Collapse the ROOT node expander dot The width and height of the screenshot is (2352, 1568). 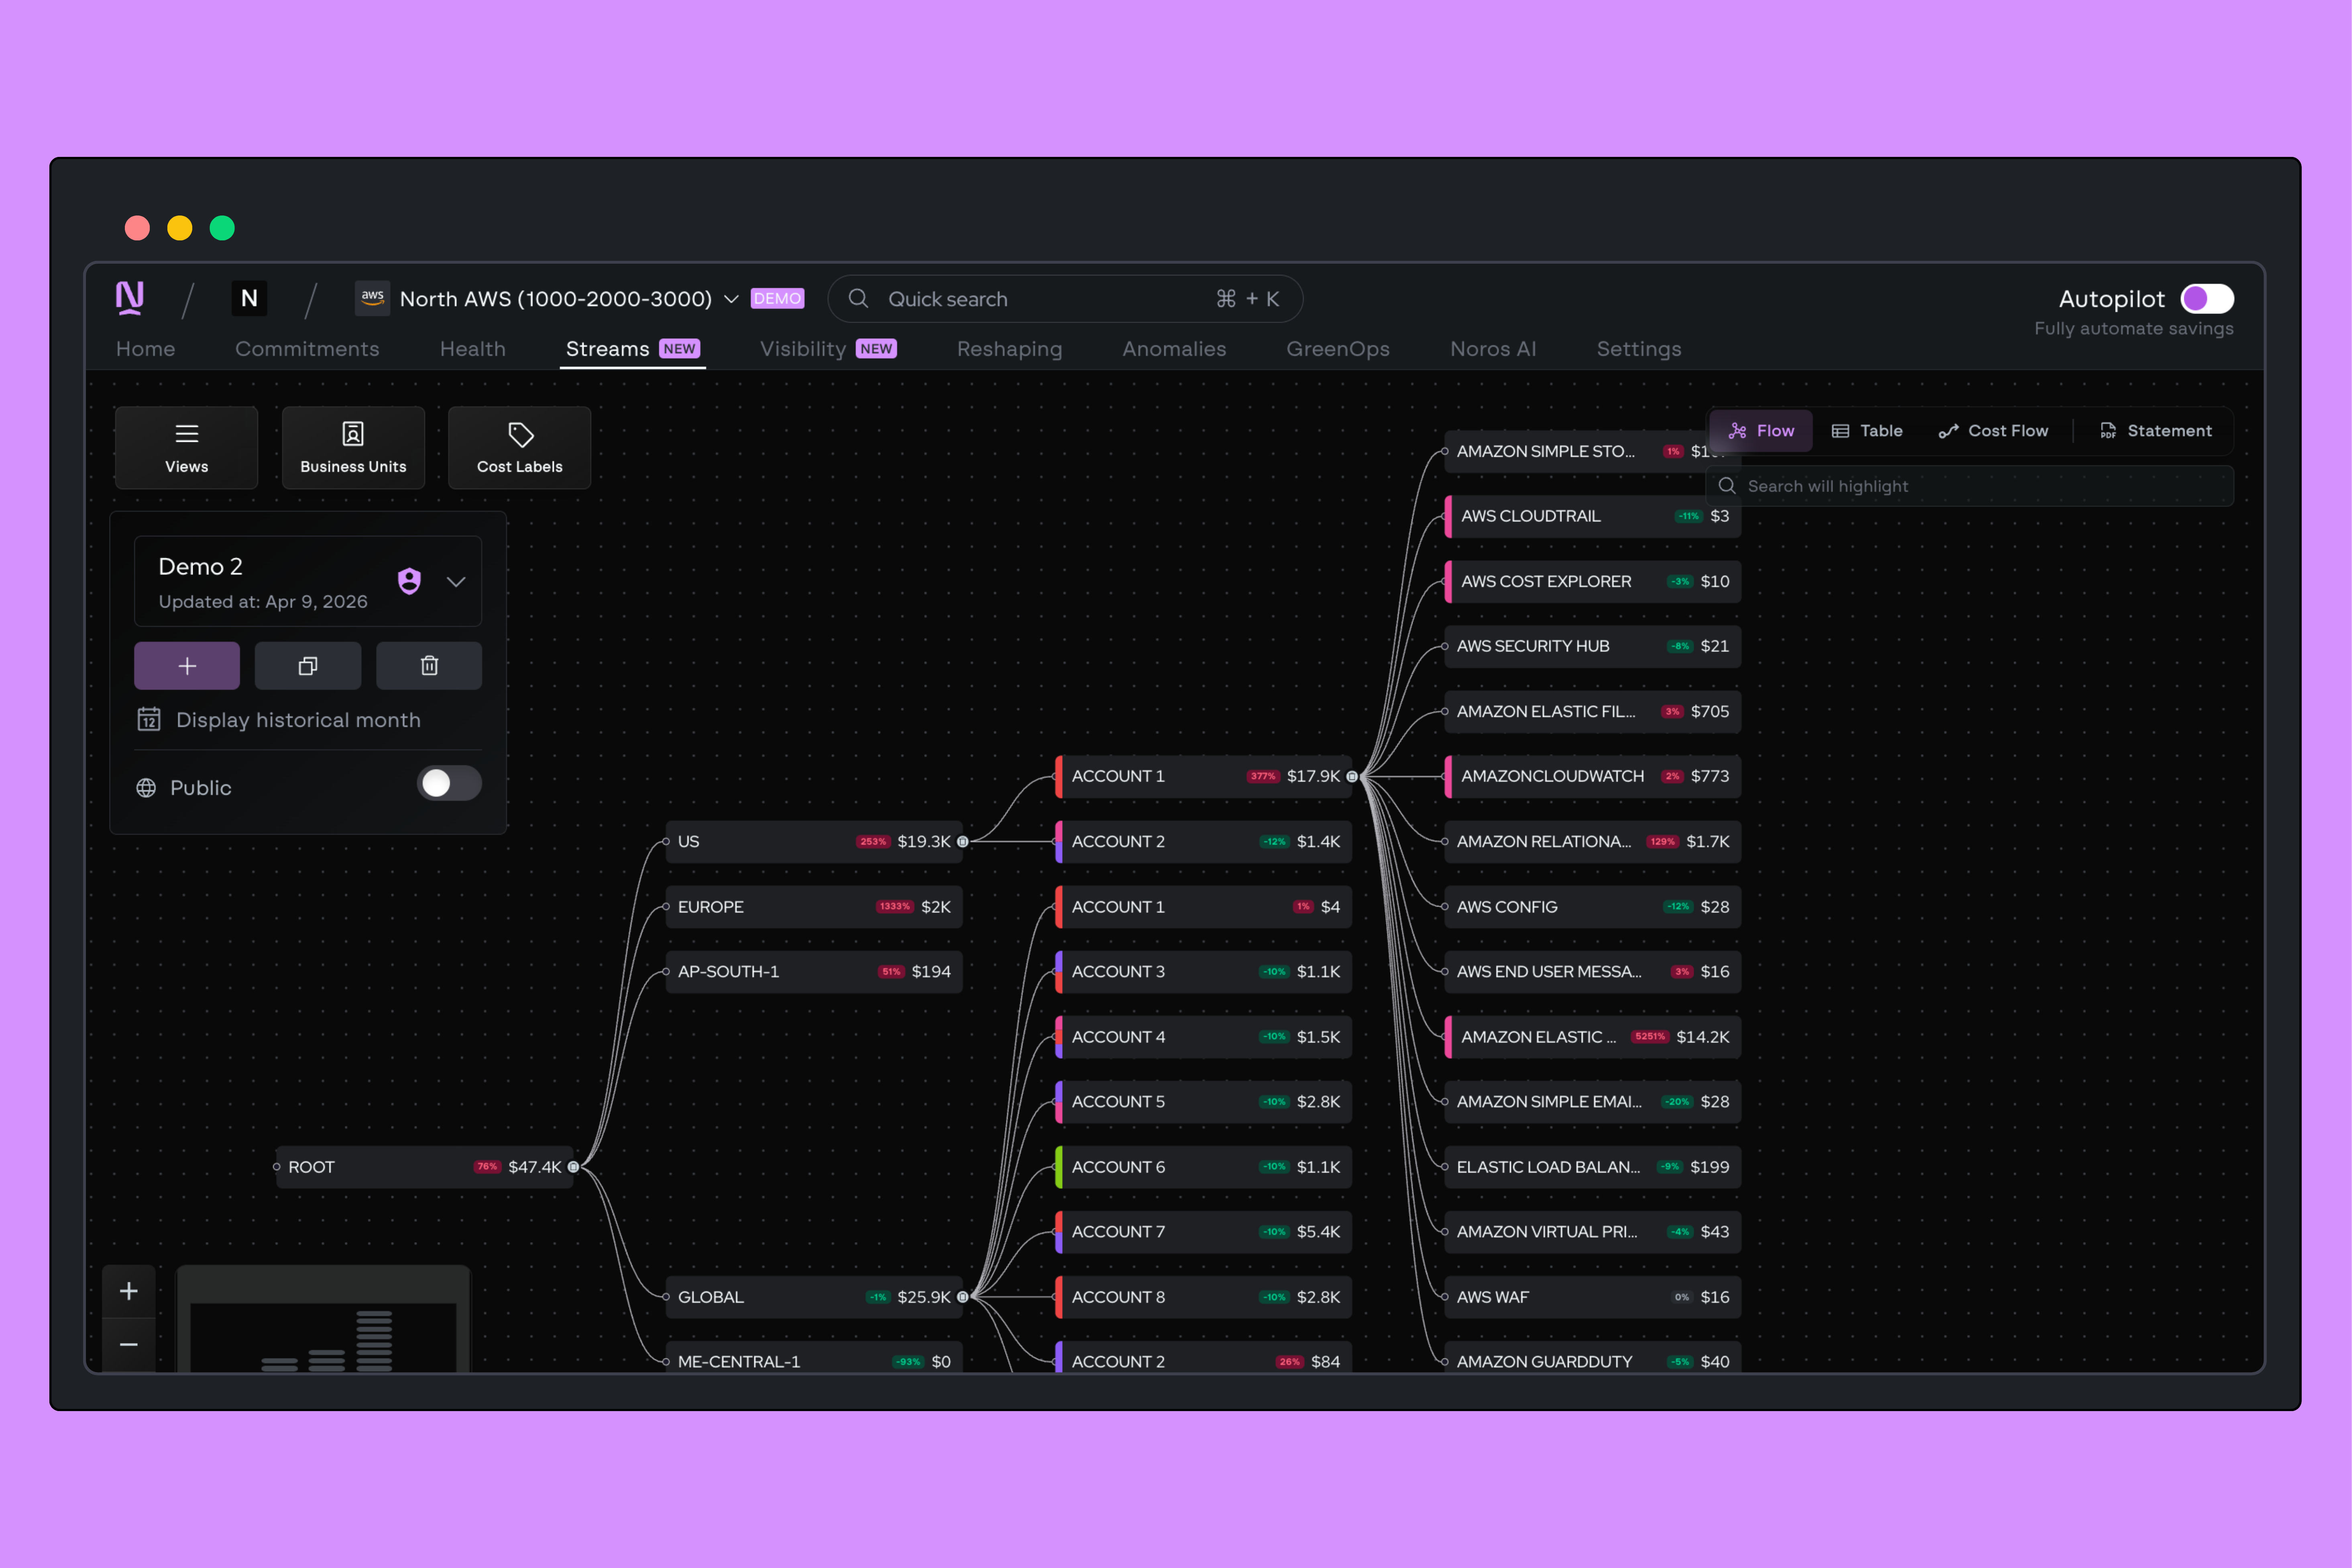pos(573,1167)
